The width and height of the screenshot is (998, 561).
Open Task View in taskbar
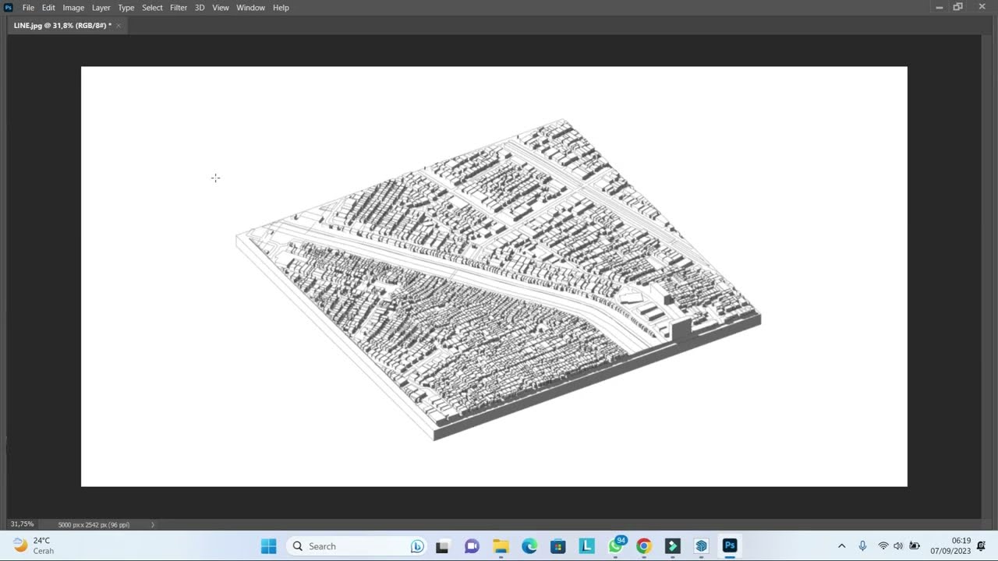[442, 546]
